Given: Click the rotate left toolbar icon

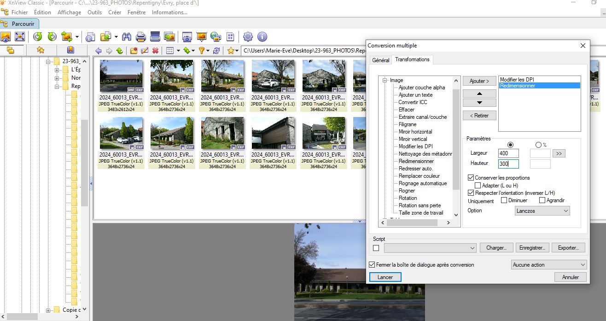Looking at the screenshot, I should pos(38,37).
